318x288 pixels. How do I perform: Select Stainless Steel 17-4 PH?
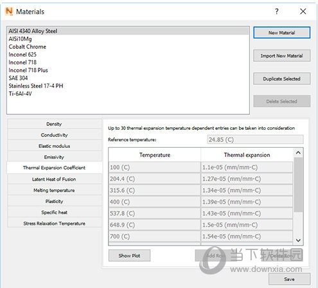(x=128, y=85)
